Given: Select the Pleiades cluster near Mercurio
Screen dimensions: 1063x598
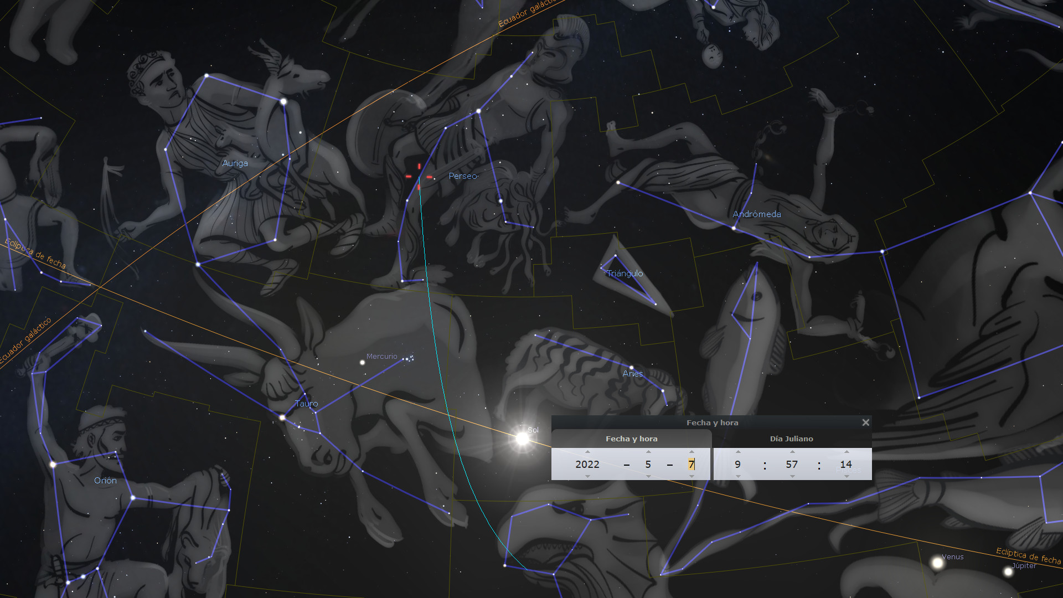Looking at the screenshot, I should [409, 358].
